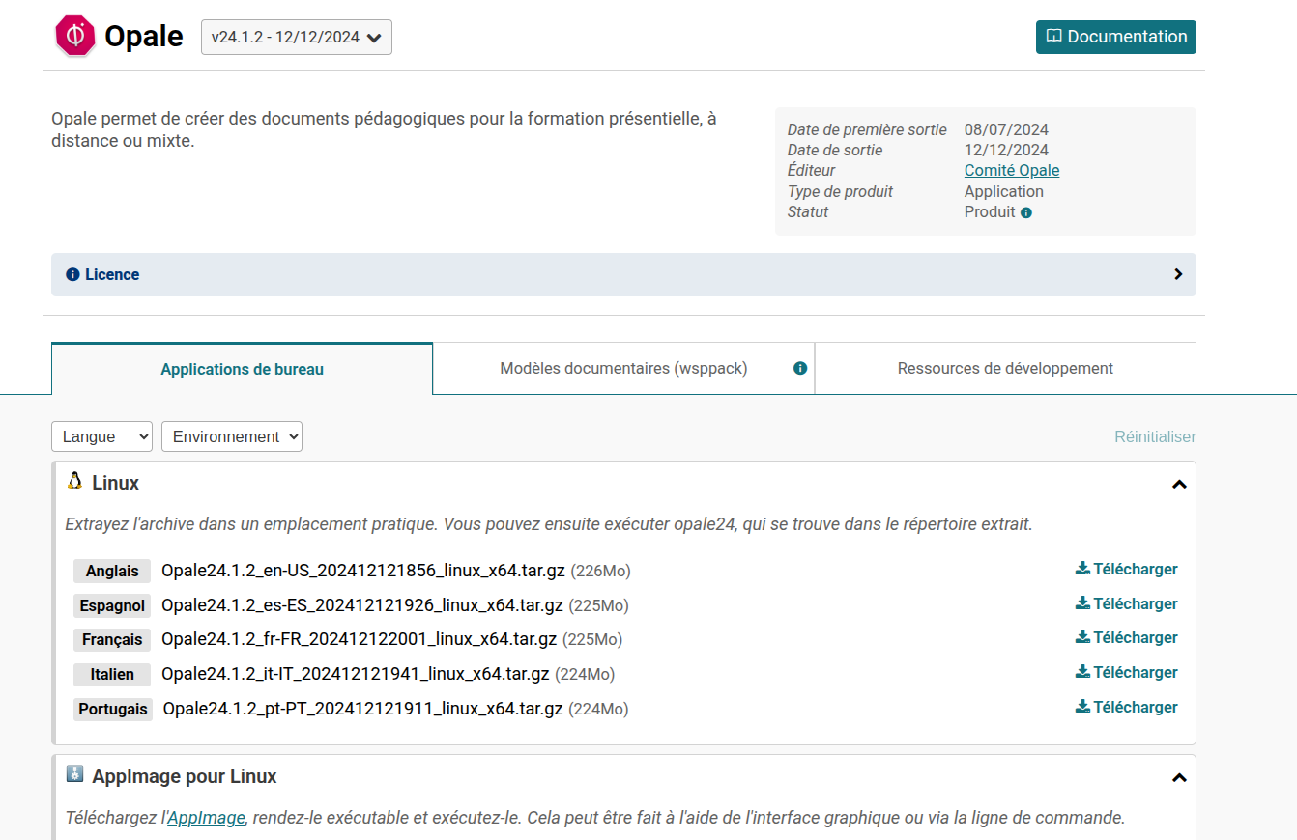Collapse the Linux section
The height and width of the screenshot is (840, 1297).
[1179, 484]
